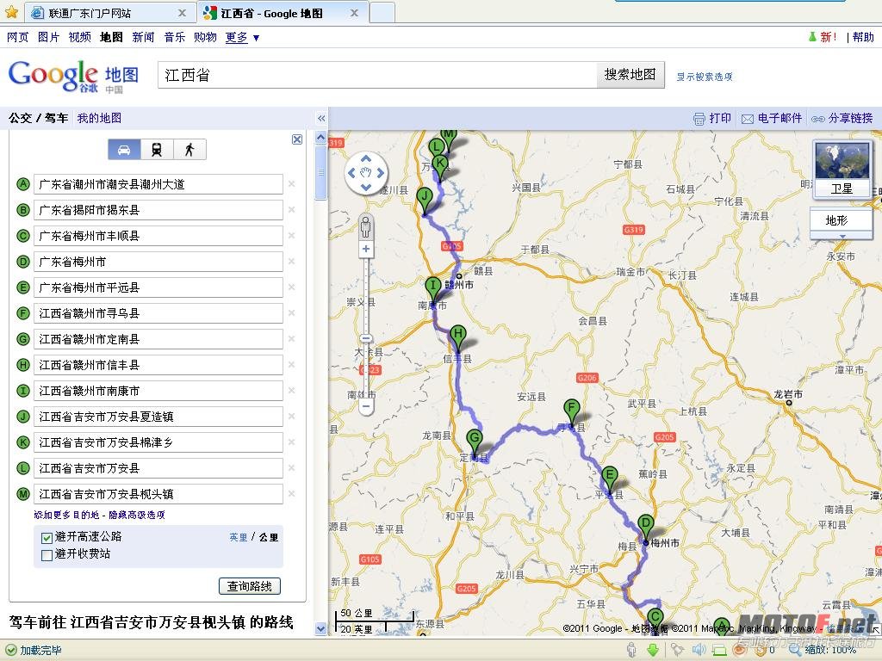The image size is (882, 661).
Task: Select 新闻 in the Google services menu
Action: coord(143,37)
